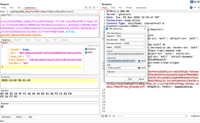
Task: Toggle Request show newline characters icon
Action: point(94,8)
